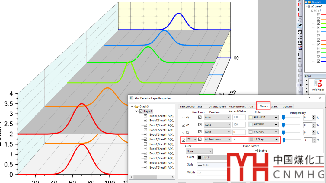Toggle Layer1 checkbox in Plot Details tree
Image resolution: width=326 pixels, height=183 pixels.
click(141, 111)
